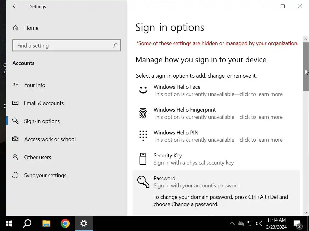Go to Settings Home
Screen dimensions: 309x231
pos(67,28)
